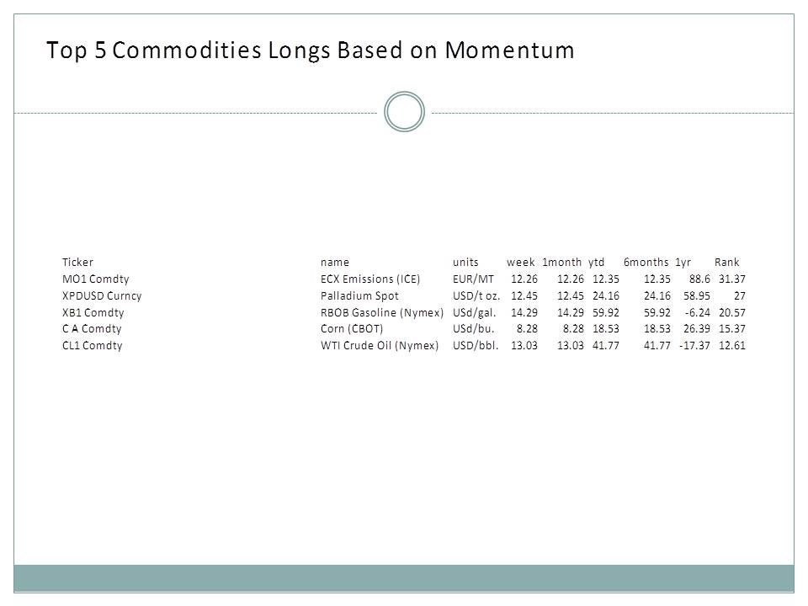Select the Ticker column header
This screenshot has width=808, height=606.
coord(77,262)
